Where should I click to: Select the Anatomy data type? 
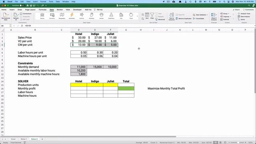92,16
